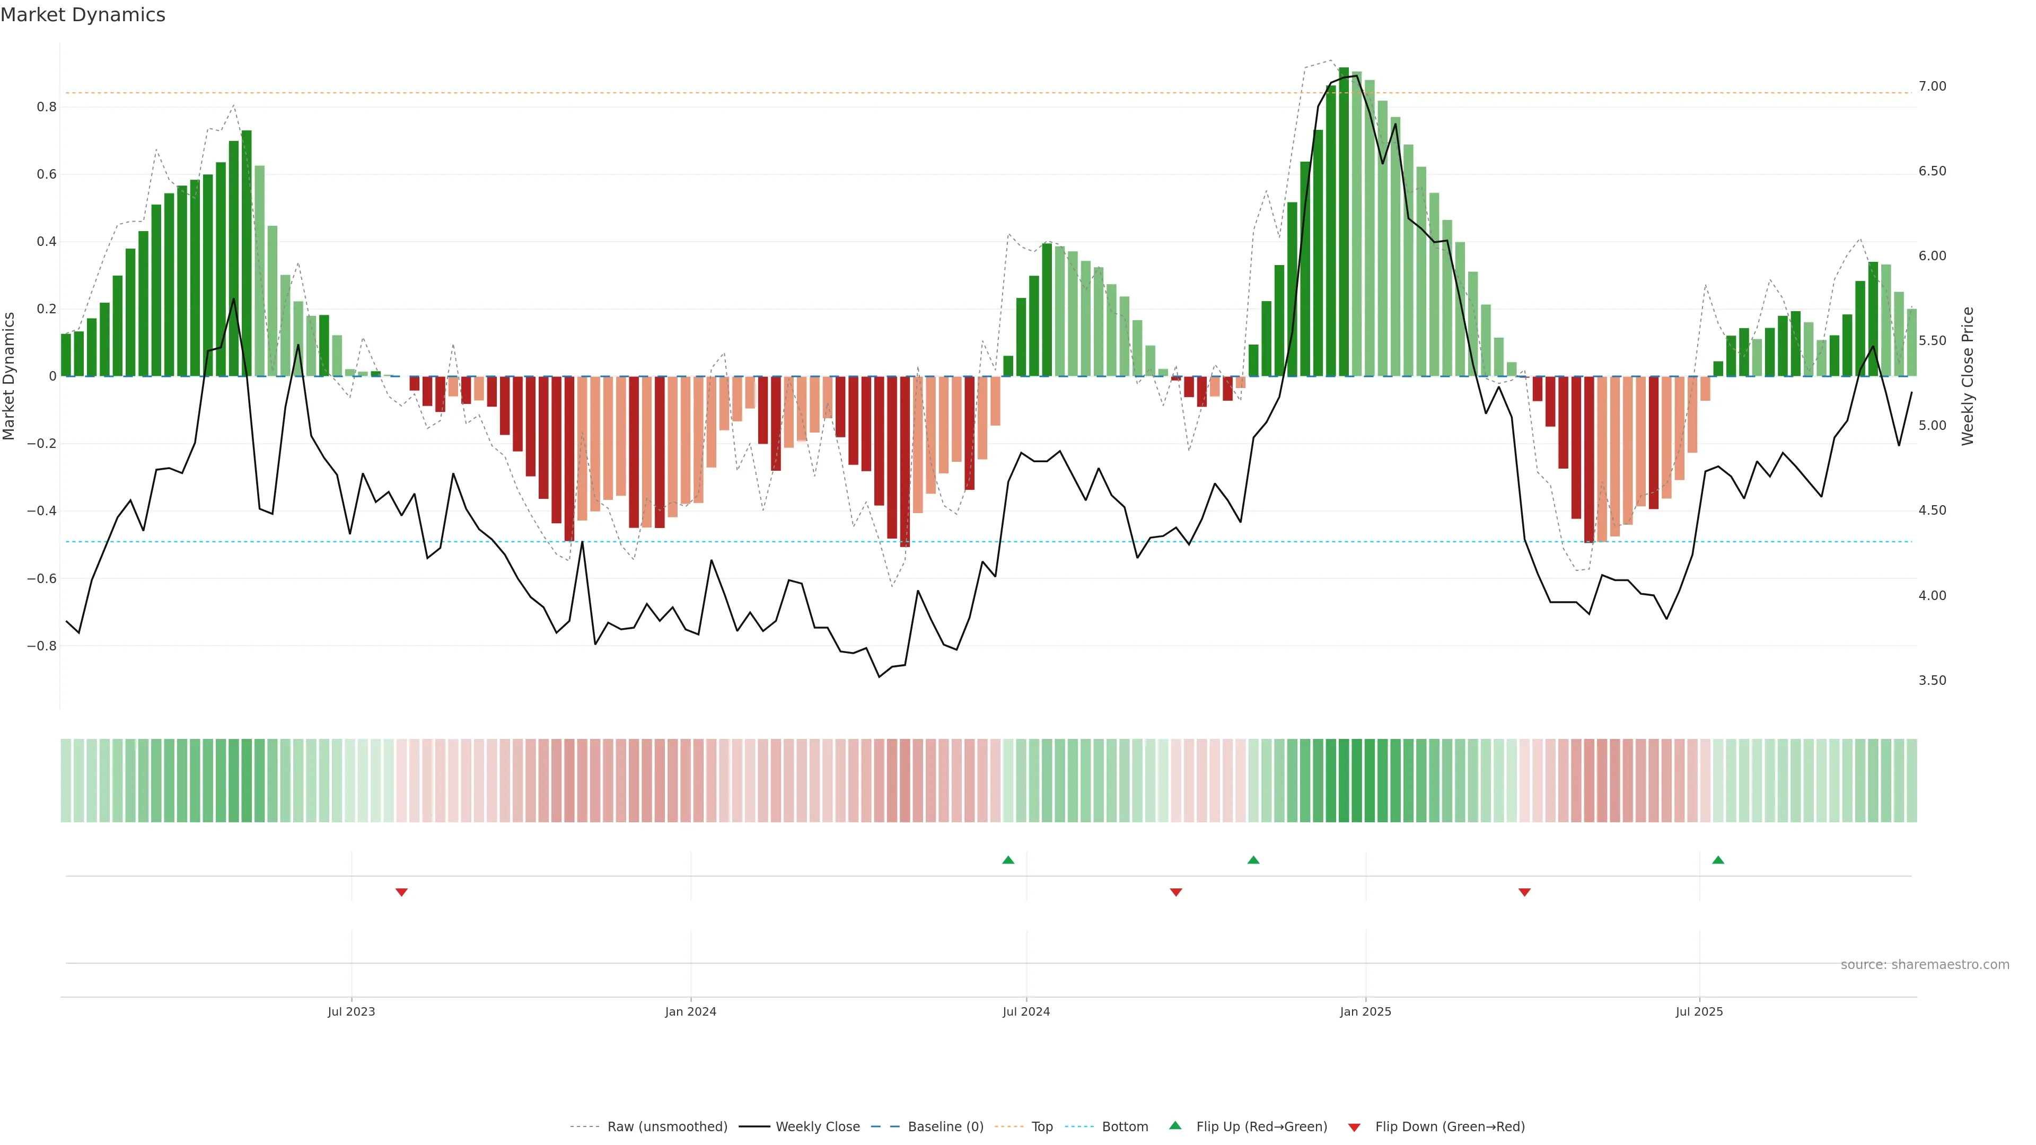
Task: Click the tallest dark green bar at the peak
Action: tap(1344, 221)
